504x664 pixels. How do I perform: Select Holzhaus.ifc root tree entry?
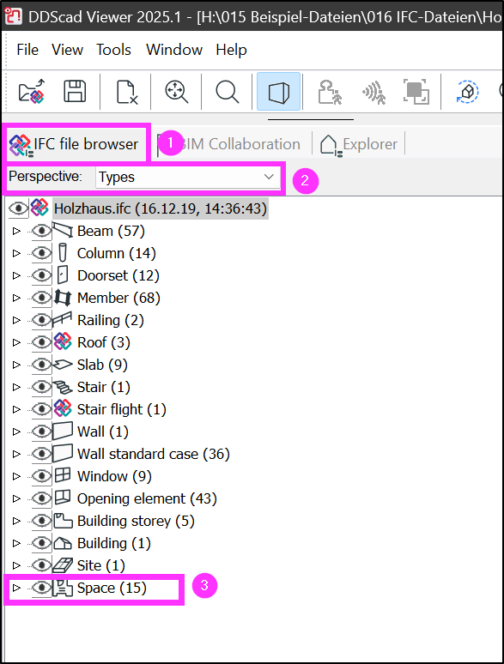161,208
